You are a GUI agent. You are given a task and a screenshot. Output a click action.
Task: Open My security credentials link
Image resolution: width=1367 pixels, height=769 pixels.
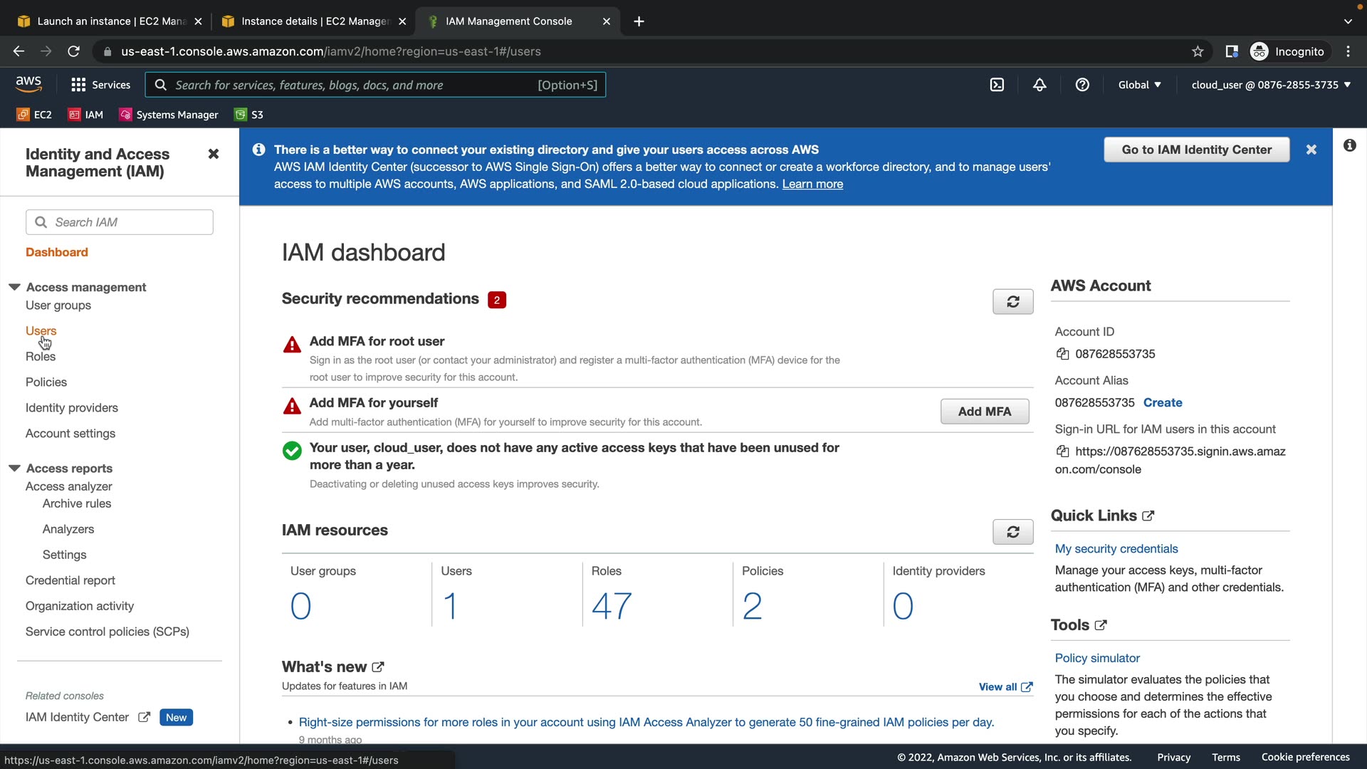pos(1116,549)
